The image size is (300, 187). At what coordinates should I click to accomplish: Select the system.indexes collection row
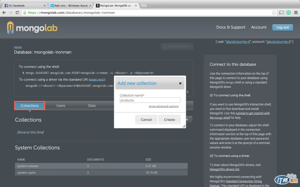click(x=101, y=166)
